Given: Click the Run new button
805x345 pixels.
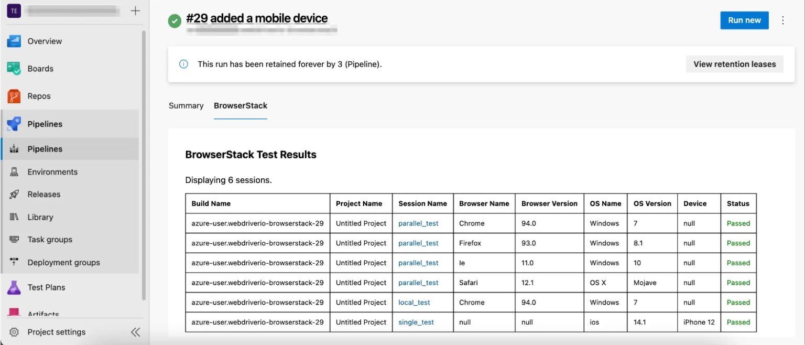Looking at the screenshot, I should [x=744, y=20].
